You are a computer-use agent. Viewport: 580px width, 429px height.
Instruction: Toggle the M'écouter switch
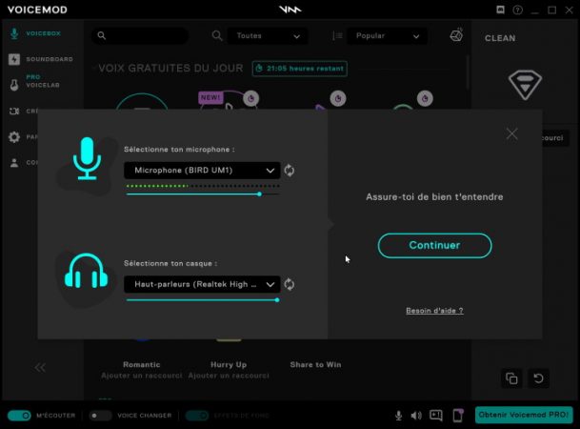19,416
